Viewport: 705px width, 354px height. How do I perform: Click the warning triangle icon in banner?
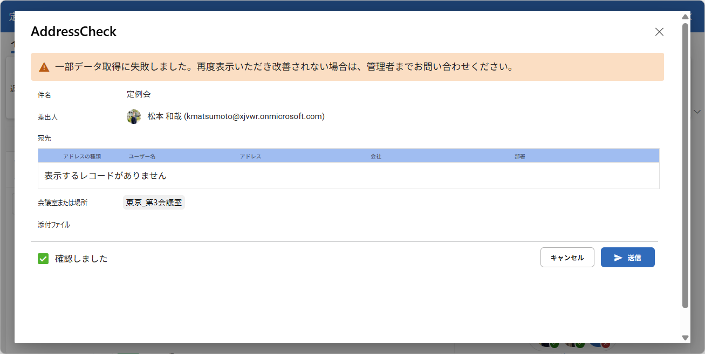click(44, 67)
